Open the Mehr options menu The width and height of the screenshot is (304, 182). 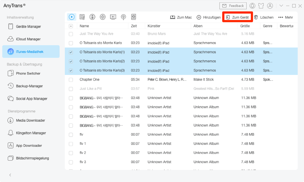coord(285,17)
